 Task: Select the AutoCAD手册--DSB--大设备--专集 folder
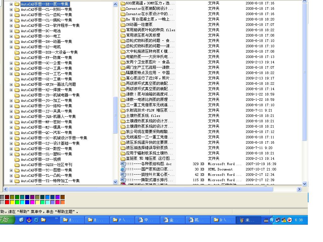(49, 52)
